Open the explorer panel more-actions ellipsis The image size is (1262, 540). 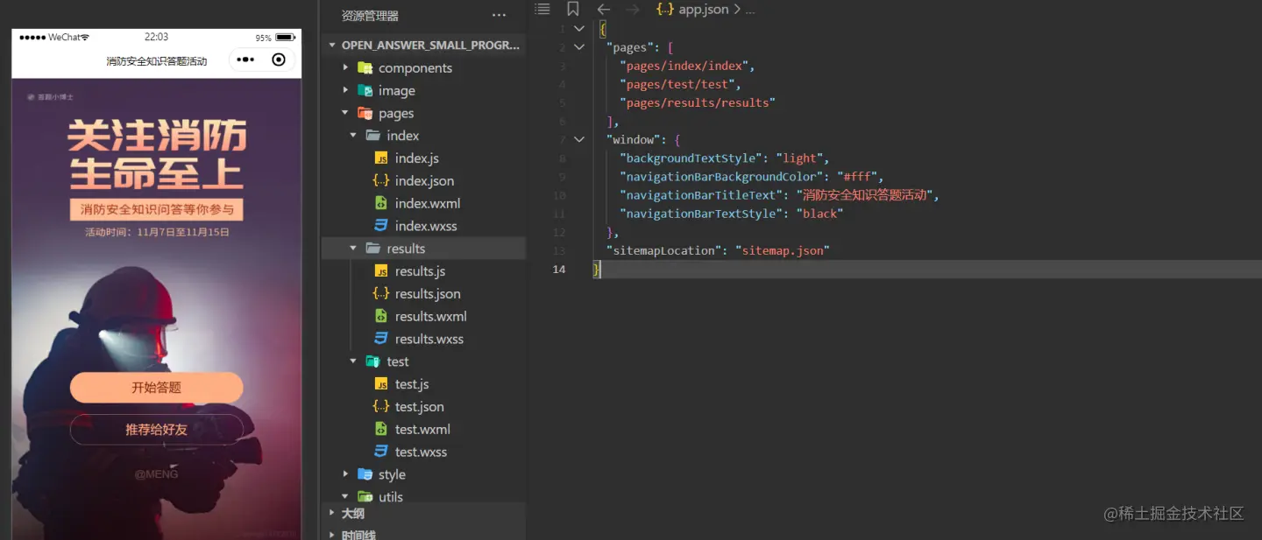[499, 16]
